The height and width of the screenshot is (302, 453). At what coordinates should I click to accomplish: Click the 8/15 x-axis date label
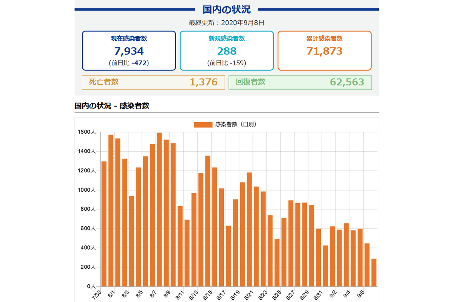[x=206, y=295]
